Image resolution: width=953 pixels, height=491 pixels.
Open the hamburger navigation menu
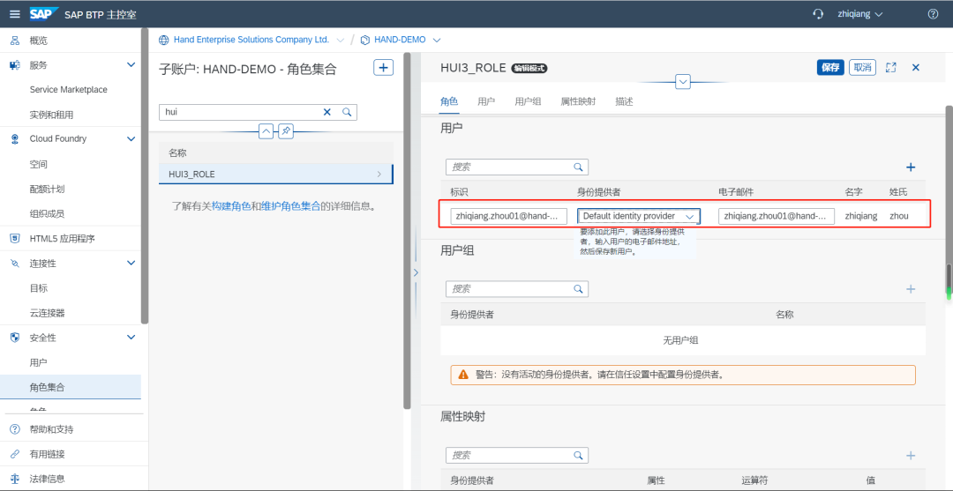pos(15,14)
